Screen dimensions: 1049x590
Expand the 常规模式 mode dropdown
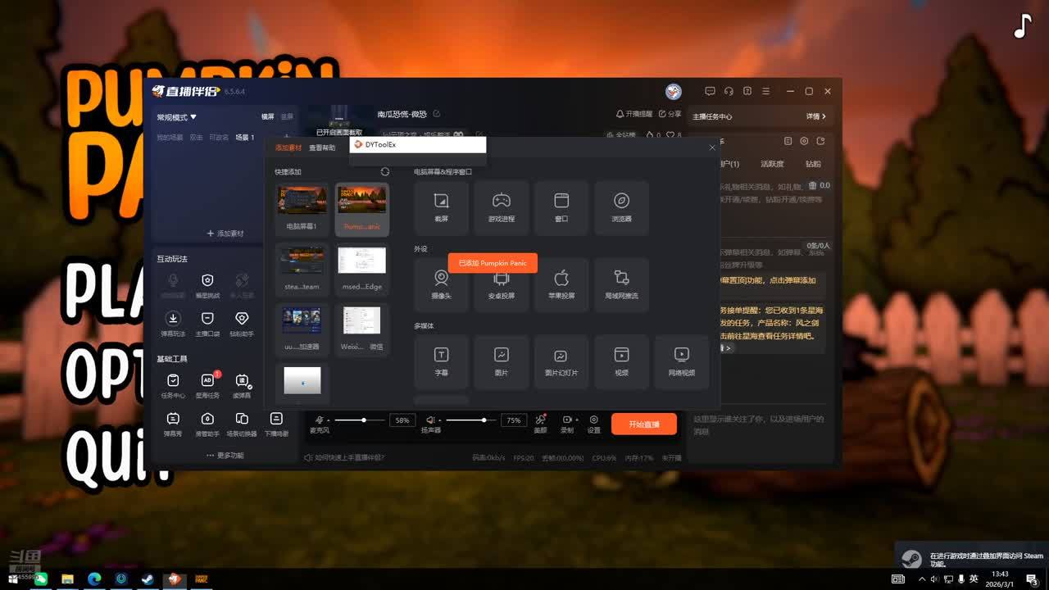[x=177, y=117]
